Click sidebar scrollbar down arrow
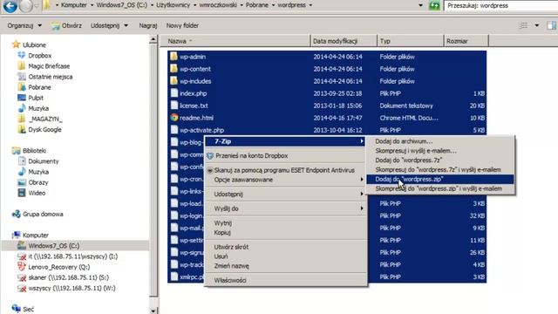The width and height of the screenshot is (558, 314). pos(153,311)
